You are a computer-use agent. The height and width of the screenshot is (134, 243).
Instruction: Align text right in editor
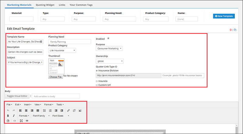pos(32,111)
